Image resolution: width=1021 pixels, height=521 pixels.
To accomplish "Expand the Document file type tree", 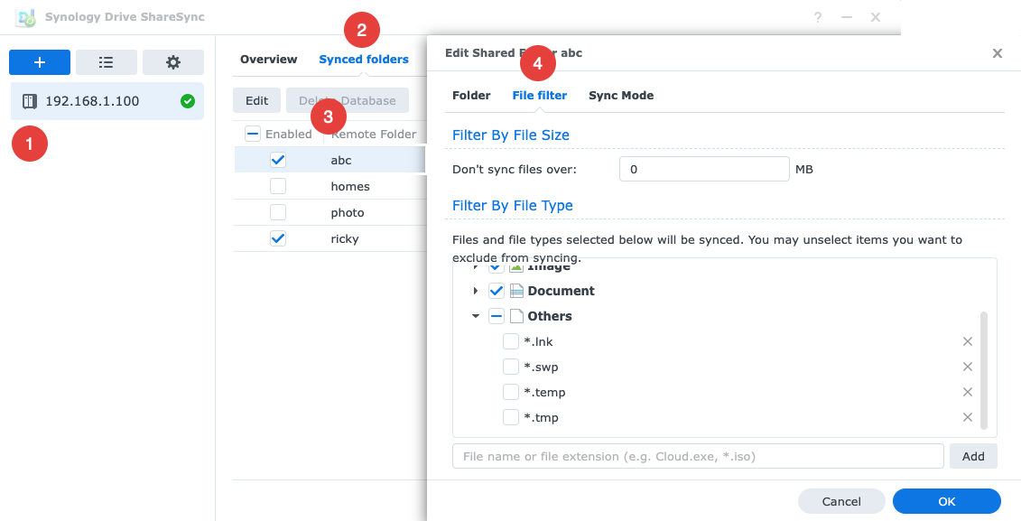I will coord(476,290).
